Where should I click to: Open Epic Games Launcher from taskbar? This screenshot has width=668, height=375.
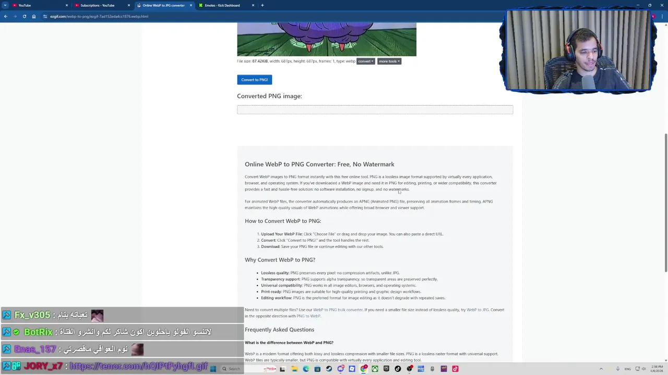[386, 369]
